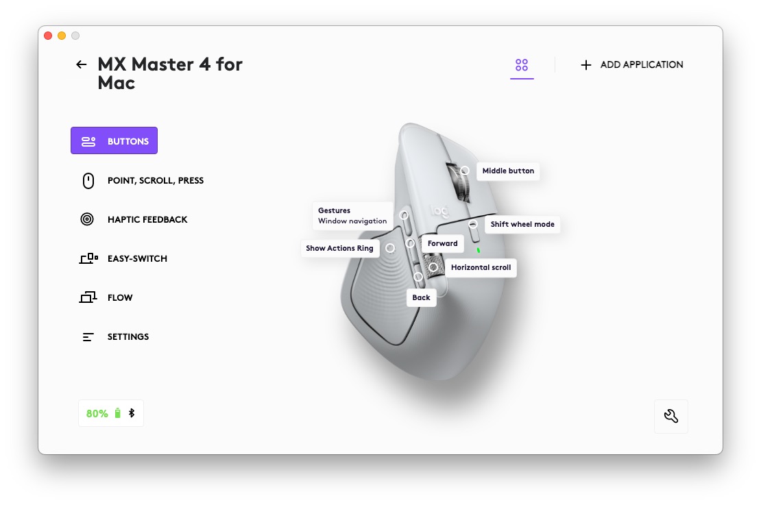The image size is (761, 505).
Task: Click the back arrow beside MX Master 4
Action: pyautogui.click(x=81, y=64)
